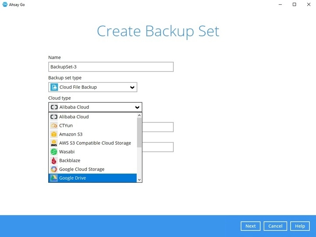Click the red Backblaze flame icon
316x237 pixels.
[x=54, y=160]
